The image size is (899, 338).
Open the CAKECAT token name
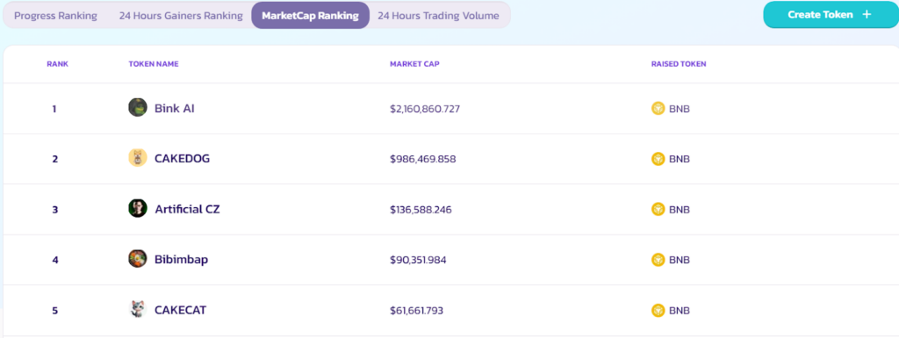point(181,311)
